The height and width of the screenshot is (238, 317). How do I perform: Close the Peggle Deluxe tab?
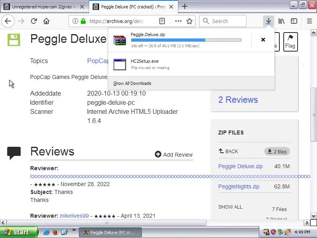(x=171, y=7)
